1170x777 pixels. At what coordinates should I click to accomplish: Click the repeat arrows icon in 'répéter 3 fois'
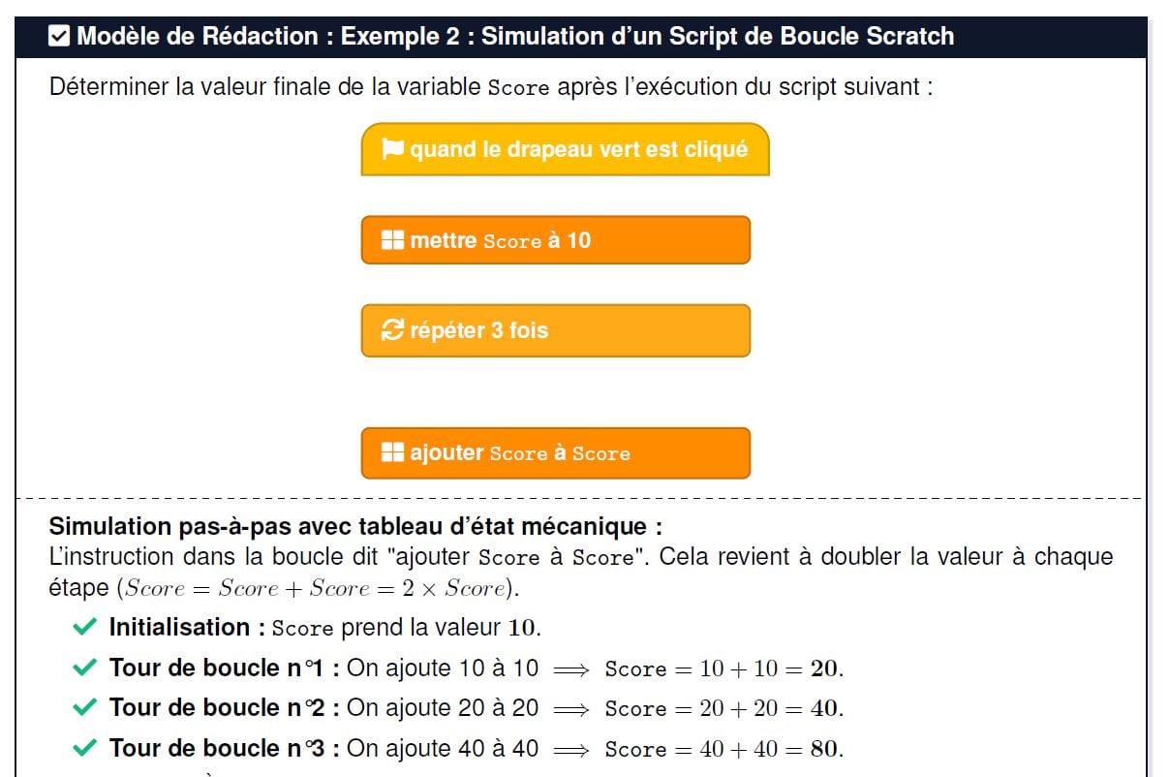point(392,330)
